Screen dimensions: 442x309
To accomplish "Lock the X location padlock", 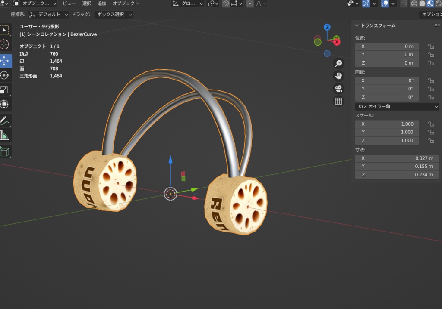I will tap(430, 46).
